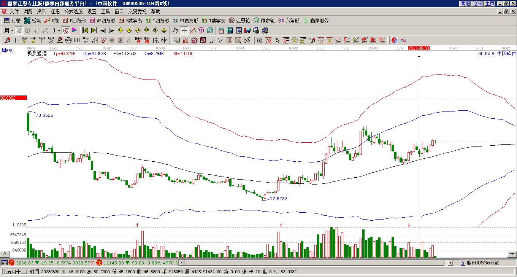Open the 9P四方形 tool
Image resolution: width=517 pixels, height=277 pixels.
102,21
